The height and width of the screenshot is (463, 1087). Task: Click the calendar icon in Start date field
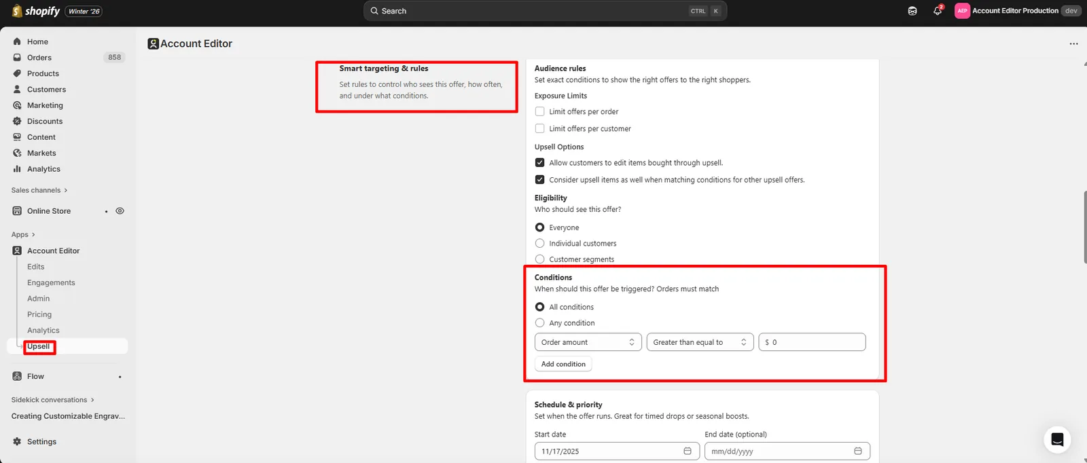click(688, 451)
